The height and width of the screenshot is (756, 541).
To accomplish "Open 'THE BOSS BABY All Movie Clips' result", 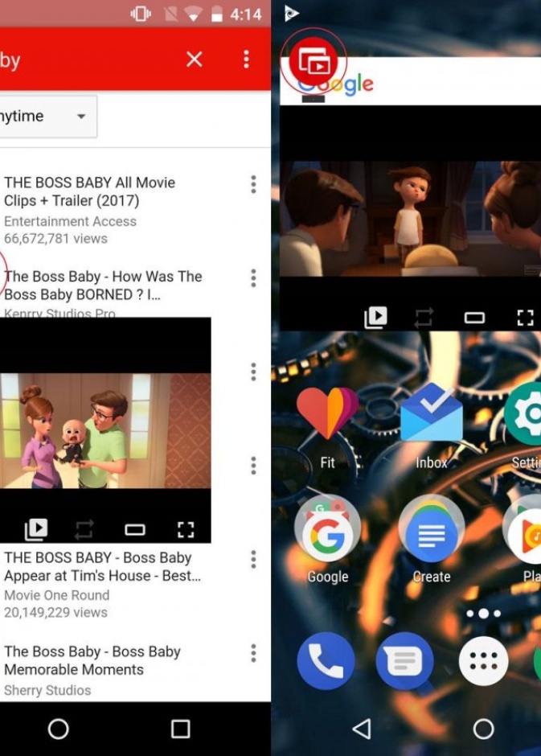I will (89, 191).
